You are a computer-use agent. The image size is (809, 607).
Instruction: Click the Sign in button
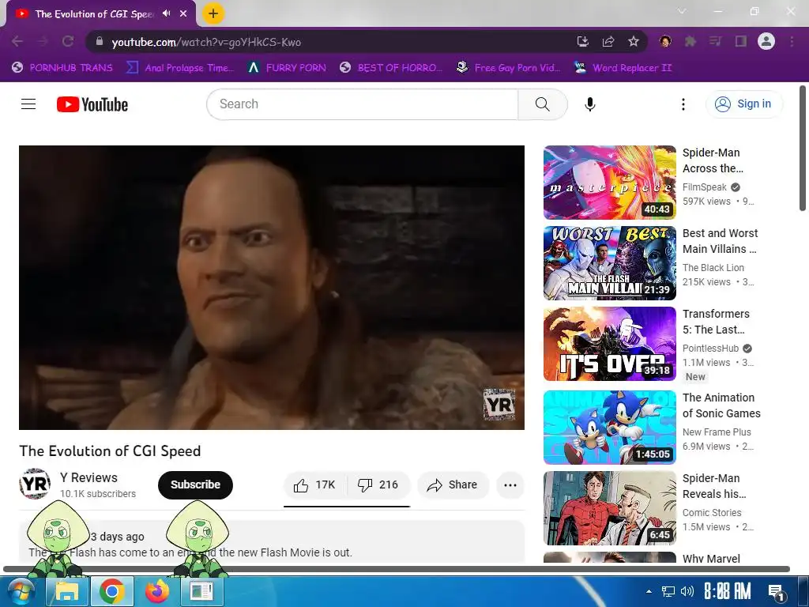point(743,104)
